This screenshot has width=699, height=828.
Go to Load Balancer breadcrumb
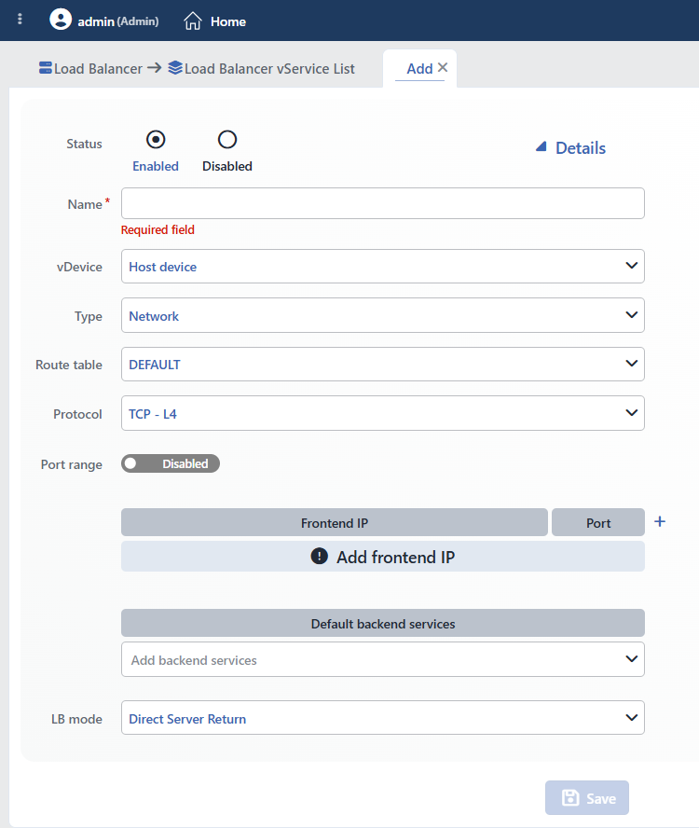pyautogui.click(x=98, y=69)
